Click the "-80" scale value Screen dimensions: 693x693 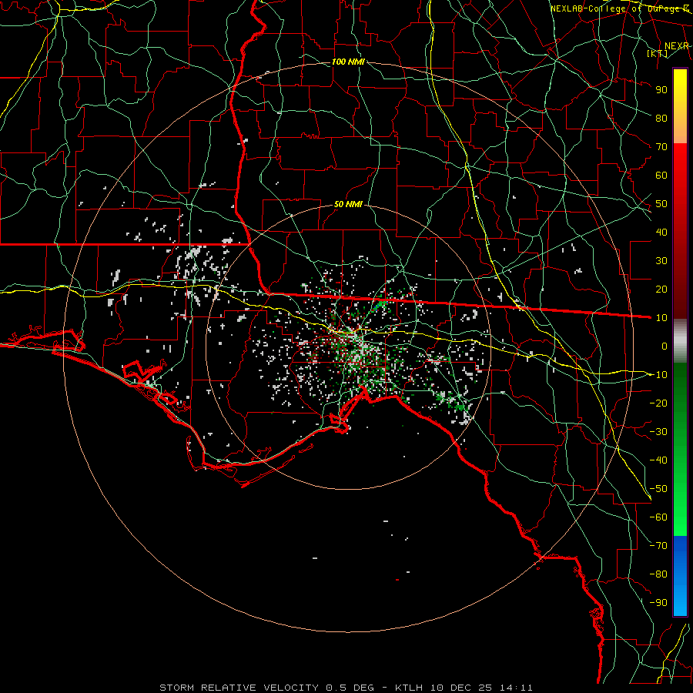(658, 574)
